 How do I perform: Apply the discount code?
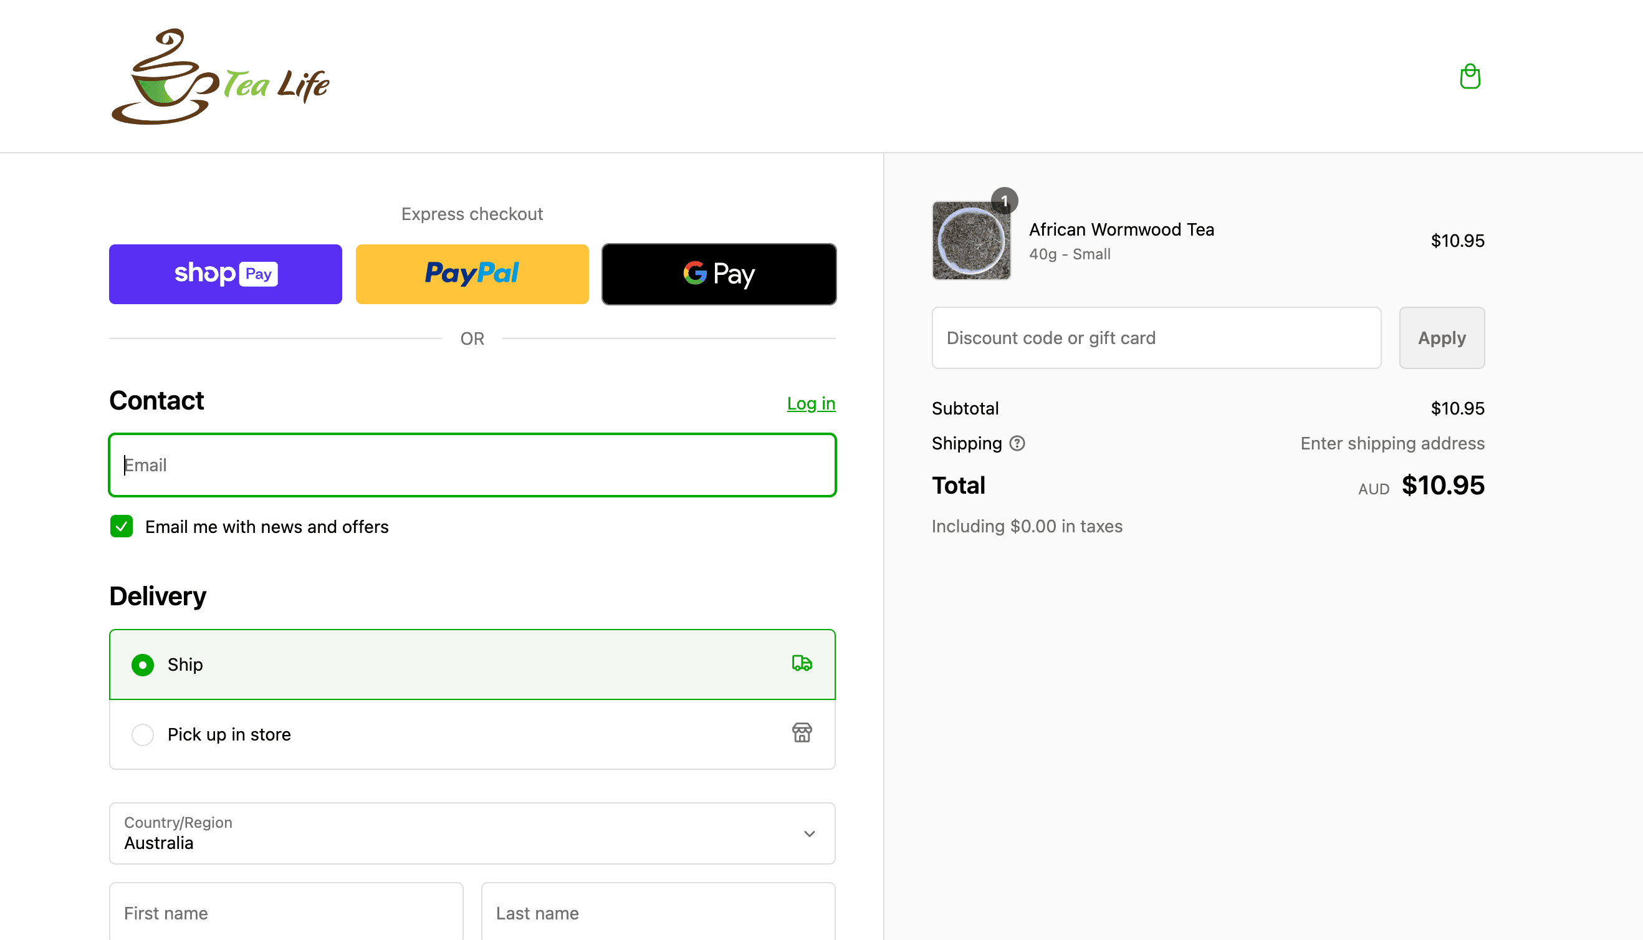point(1441,338)
